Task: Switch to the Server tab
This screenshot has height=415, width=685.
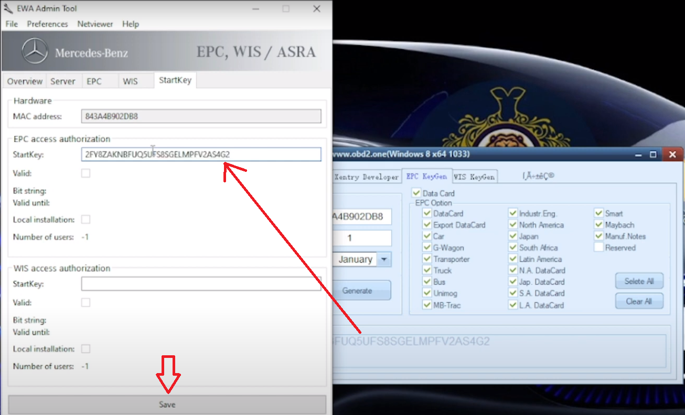Action: [63, 81]
